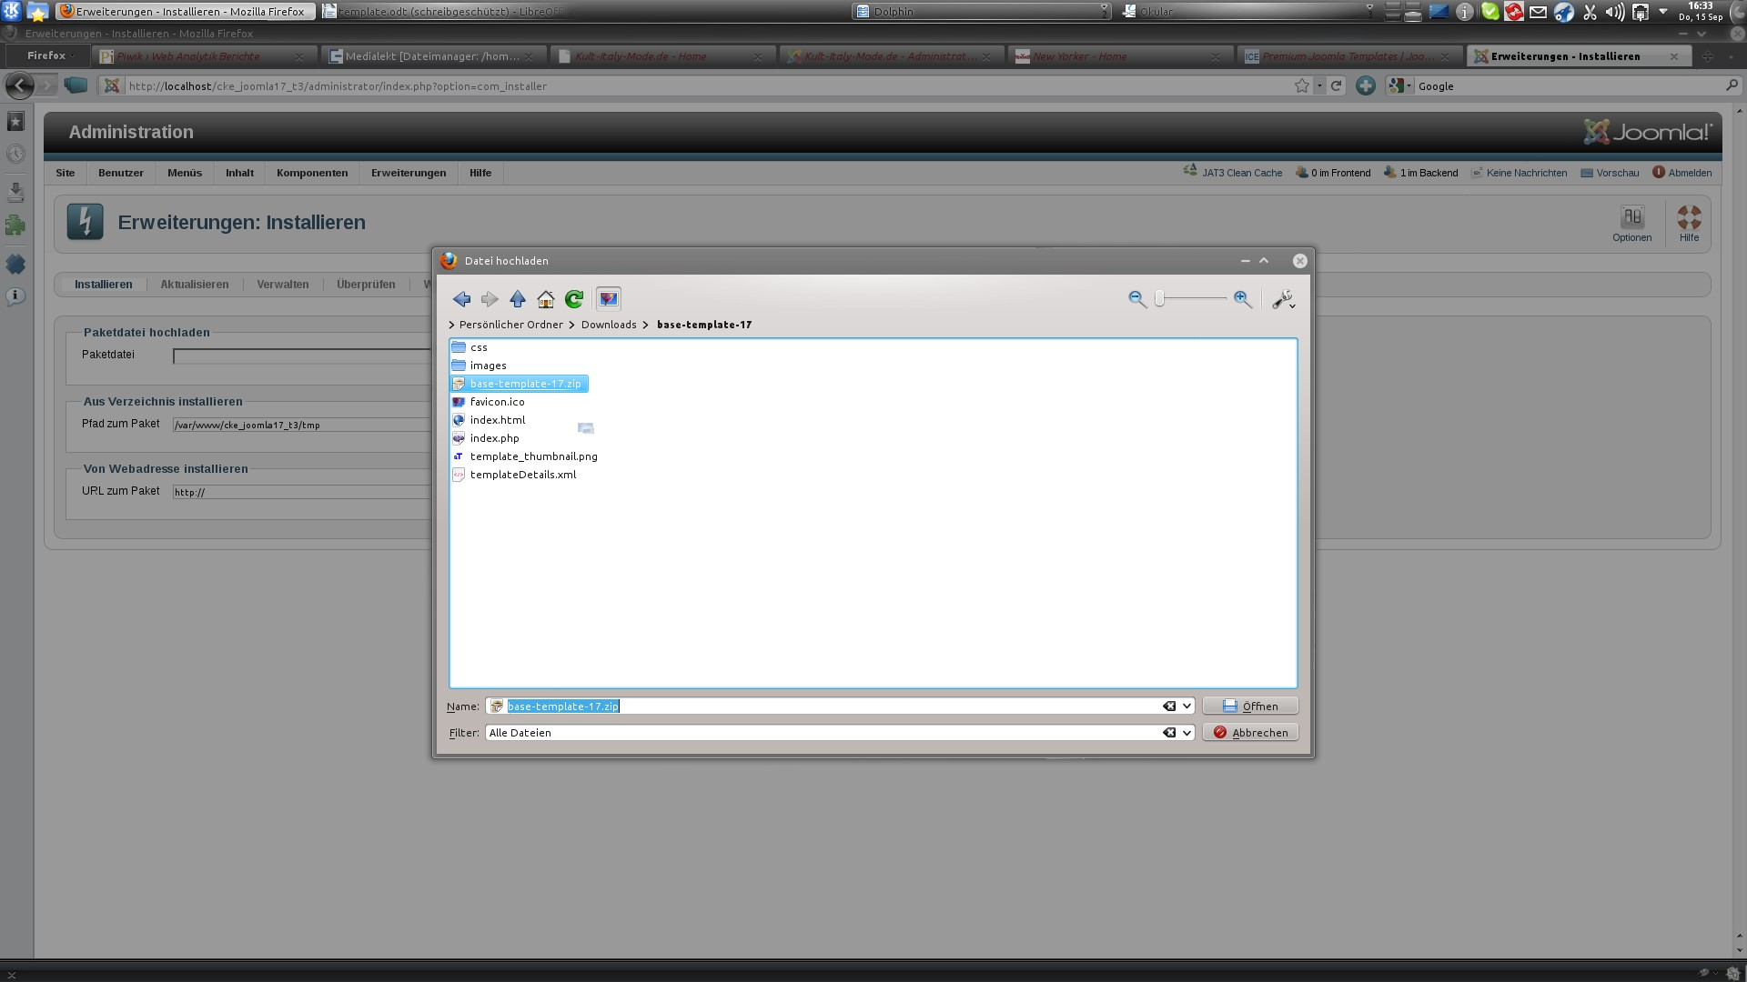Click the bookmark star in URL bar
1747x982 pixels.
[x=1301, y=85]
